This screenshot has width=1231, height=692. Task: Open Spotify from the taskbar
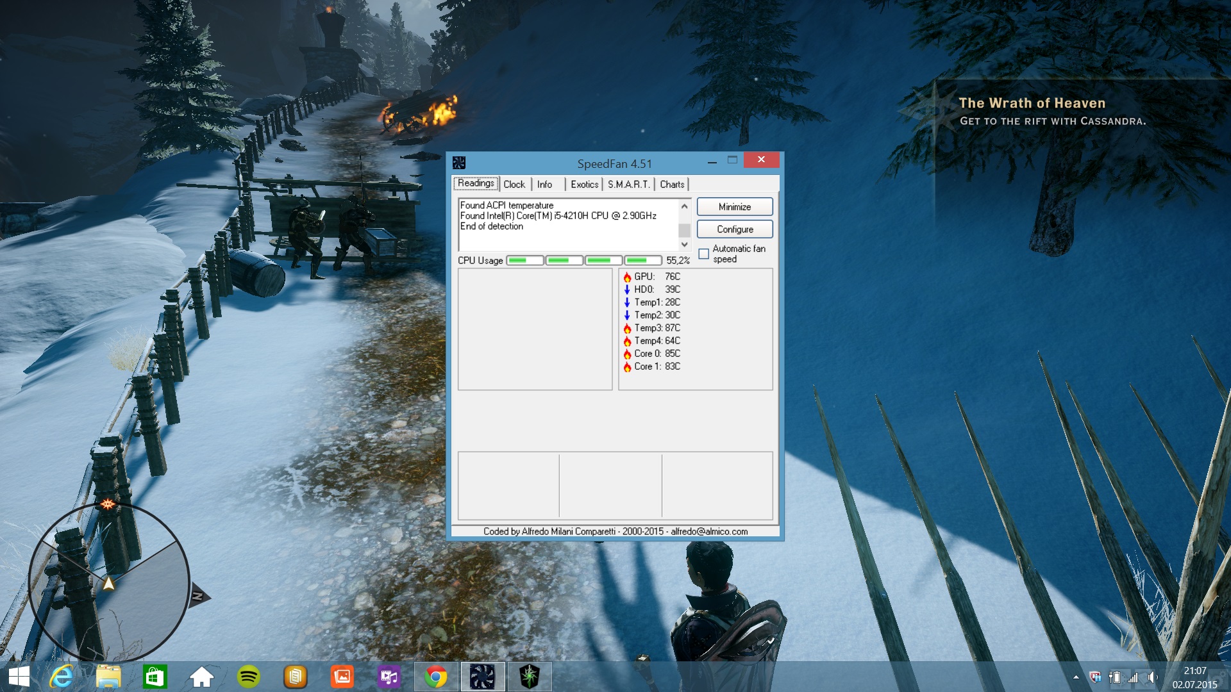click(248, 677)
